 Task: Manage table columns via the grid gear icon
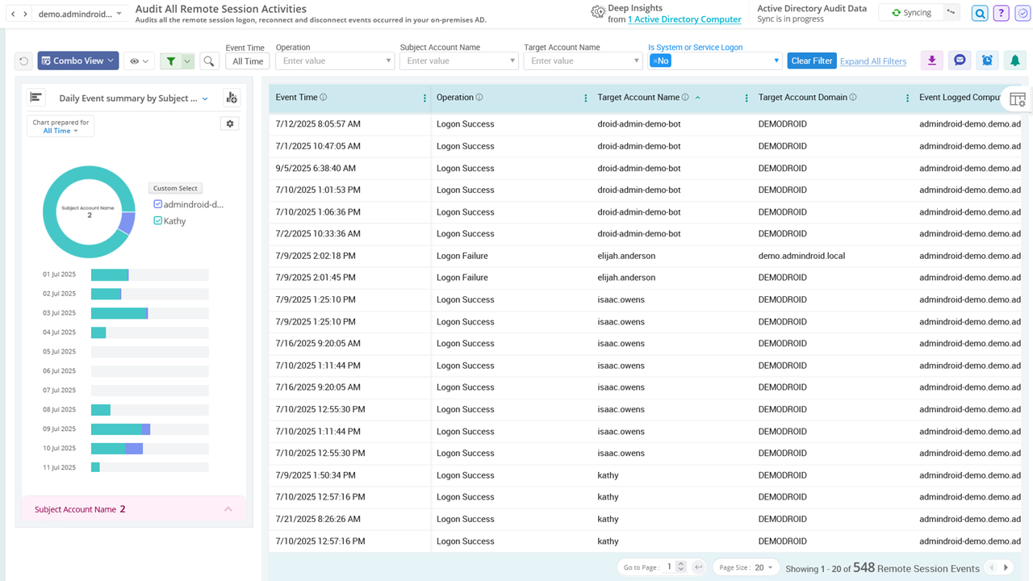point(1018,98)
